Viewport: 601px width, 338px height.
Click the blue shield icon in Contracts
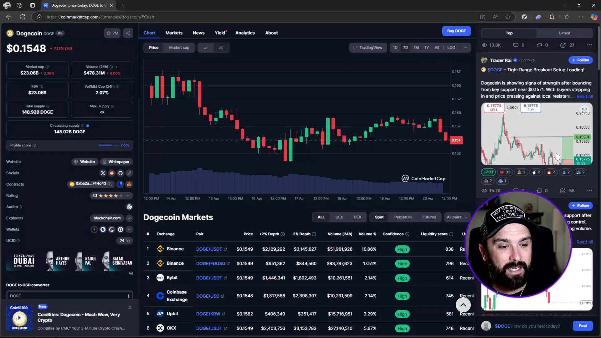coord(120,184)
